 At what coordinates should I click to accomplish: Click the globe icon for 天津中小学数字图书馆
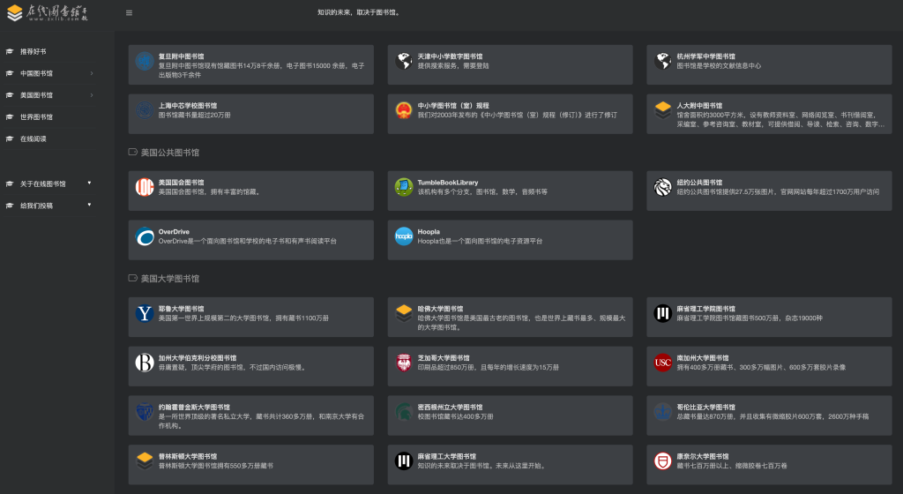404,61
